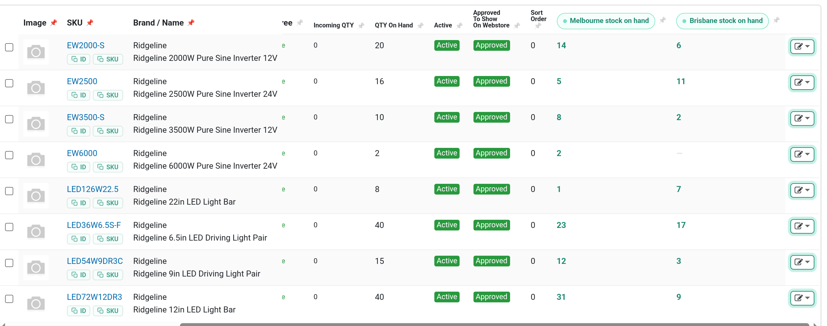This screenshot has width=827, height=326.
Task: Check the LED72W12DR3 row checkbox
Action: tap(9, 299)
